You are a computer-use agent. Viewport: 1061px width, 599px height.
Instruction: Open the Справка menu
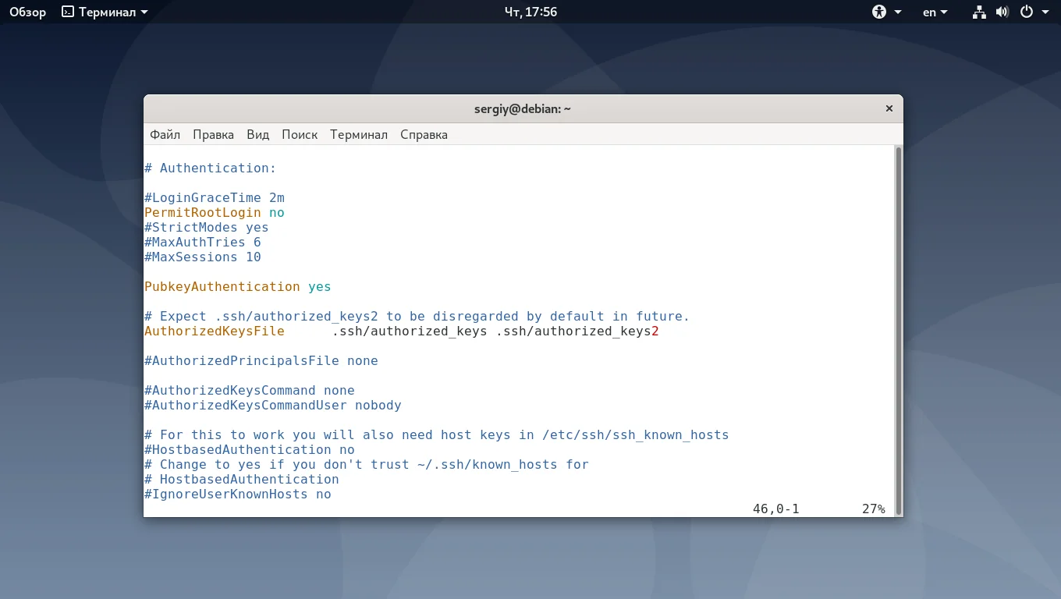(424, 134)
